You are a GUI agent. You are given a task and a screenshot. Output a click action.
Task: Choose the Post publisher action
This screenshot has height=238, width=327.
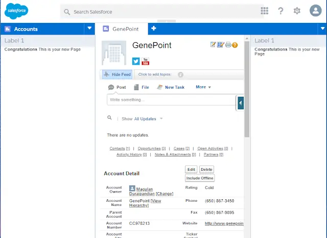point(117,87)
